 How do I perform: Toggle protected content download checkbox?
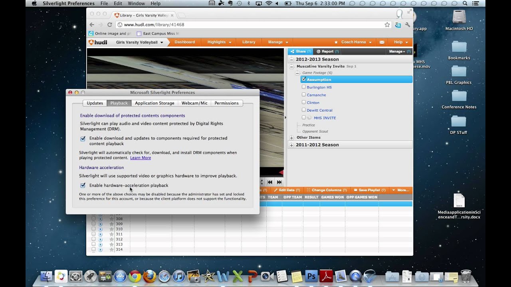83,139
